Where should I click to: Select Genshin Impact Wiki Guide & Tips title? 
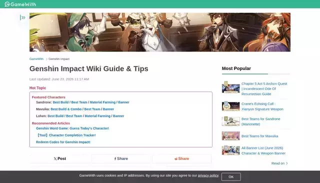(x=89, y=69)
